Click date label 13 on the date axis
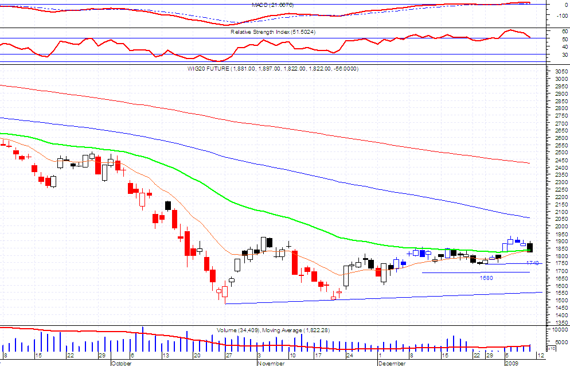This screenshot has width=570, height=366. [x=166, y=356]
